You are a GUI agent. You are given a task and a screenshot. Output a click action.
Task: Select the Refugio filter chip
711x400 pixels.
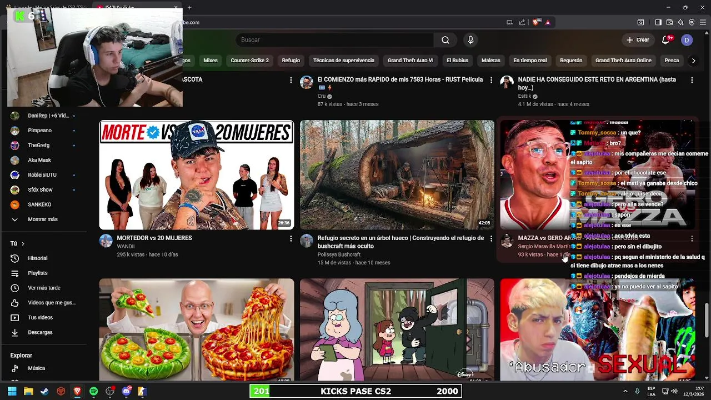tap(291, 61)
